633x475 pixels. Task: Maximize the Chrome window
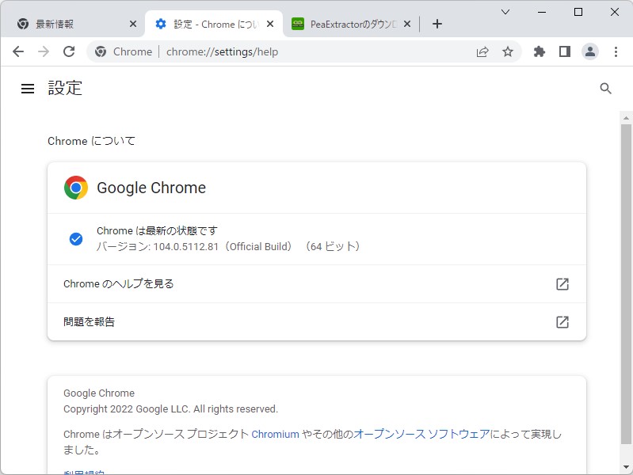tap(578, 12)
